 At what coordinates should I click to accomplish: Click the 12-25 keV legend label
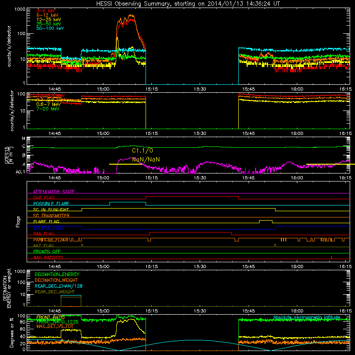[x=49, y=20]
